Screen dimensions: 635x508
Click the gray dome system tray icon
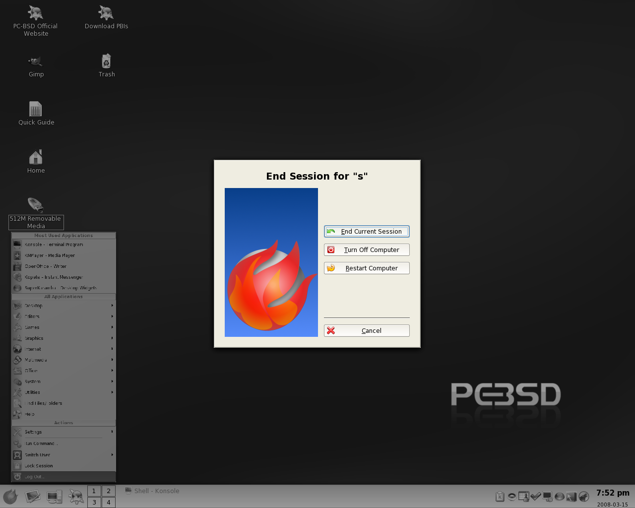point(560,496)
